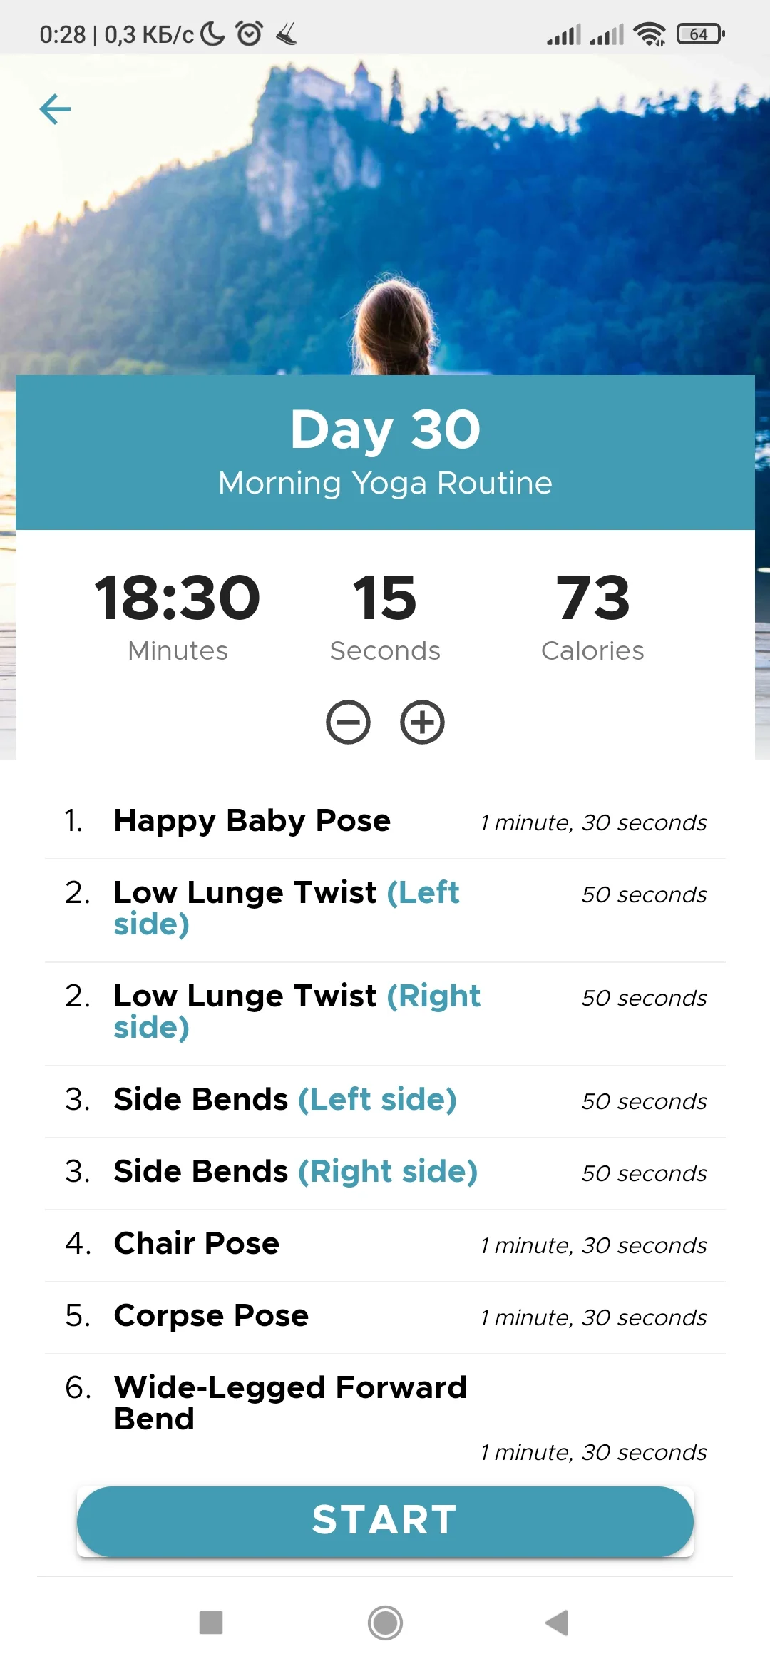770x1669 pixels.
Task: Open the Happy Baby Pose exercise
Action: [x=252, y=821]
